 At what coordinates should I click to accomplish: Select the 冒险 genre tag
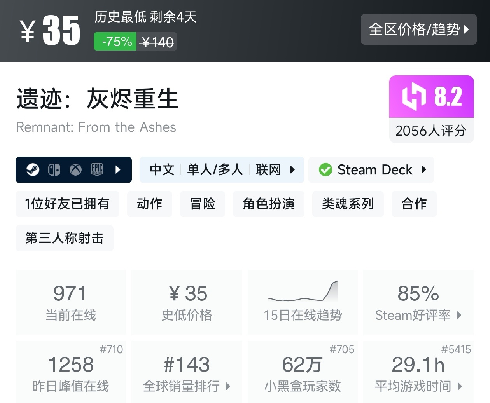tap(203, 204)
